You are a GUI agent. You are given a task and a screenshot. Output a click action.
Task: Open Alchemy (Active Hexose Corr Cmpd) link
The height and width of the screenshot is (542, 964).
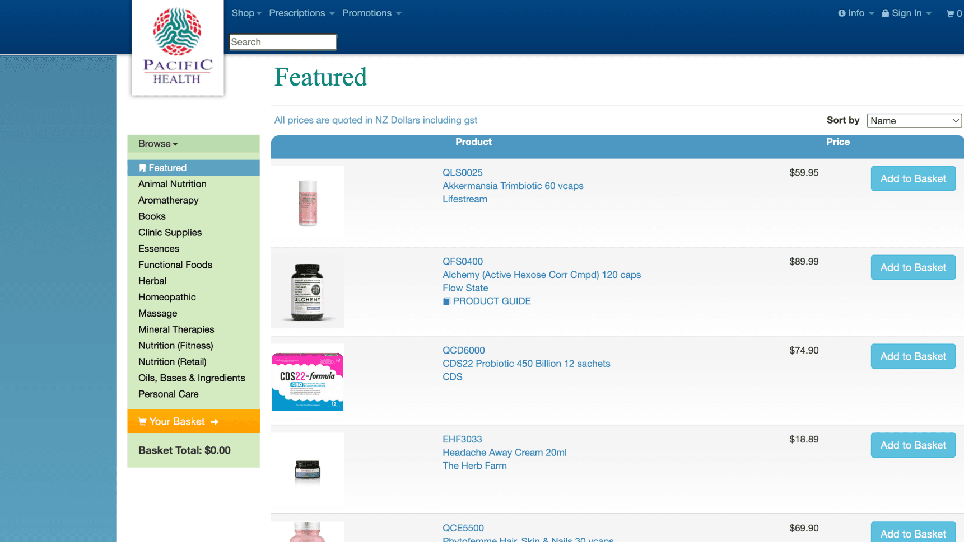(x=541, y=275)
